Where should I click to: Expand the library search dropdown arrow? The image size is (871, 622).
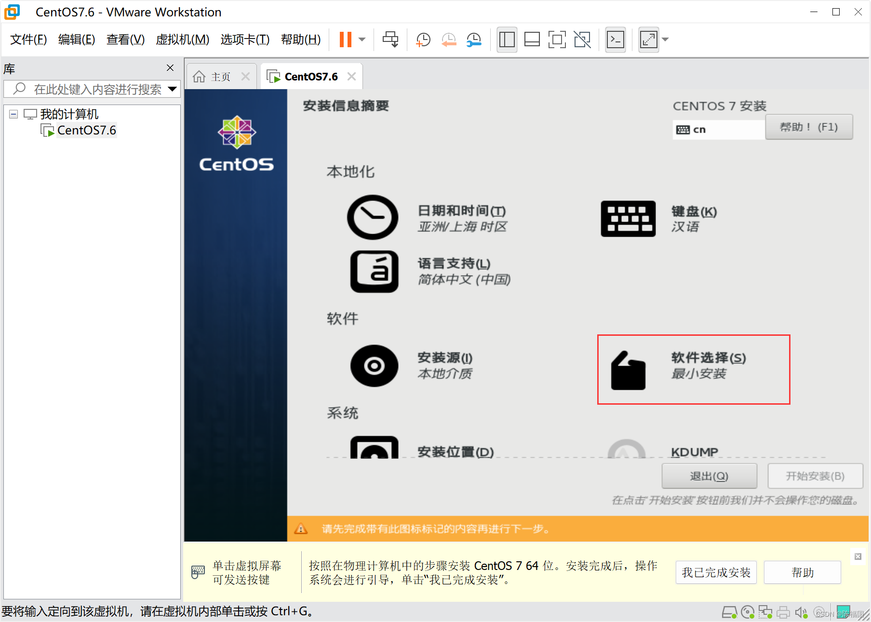point(172,89)
